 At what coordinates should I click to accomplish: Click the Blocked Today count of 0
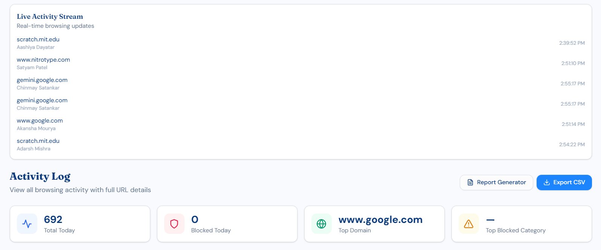click(195, 220)
